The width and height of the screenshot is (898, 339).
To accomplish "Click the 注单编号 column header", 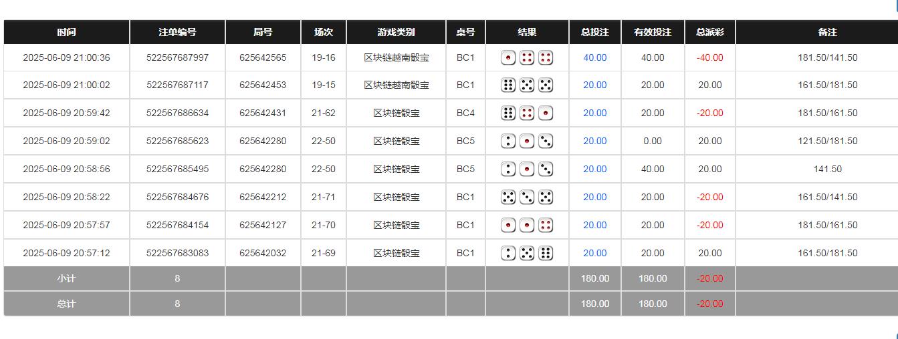I will [x=177, y=32].
